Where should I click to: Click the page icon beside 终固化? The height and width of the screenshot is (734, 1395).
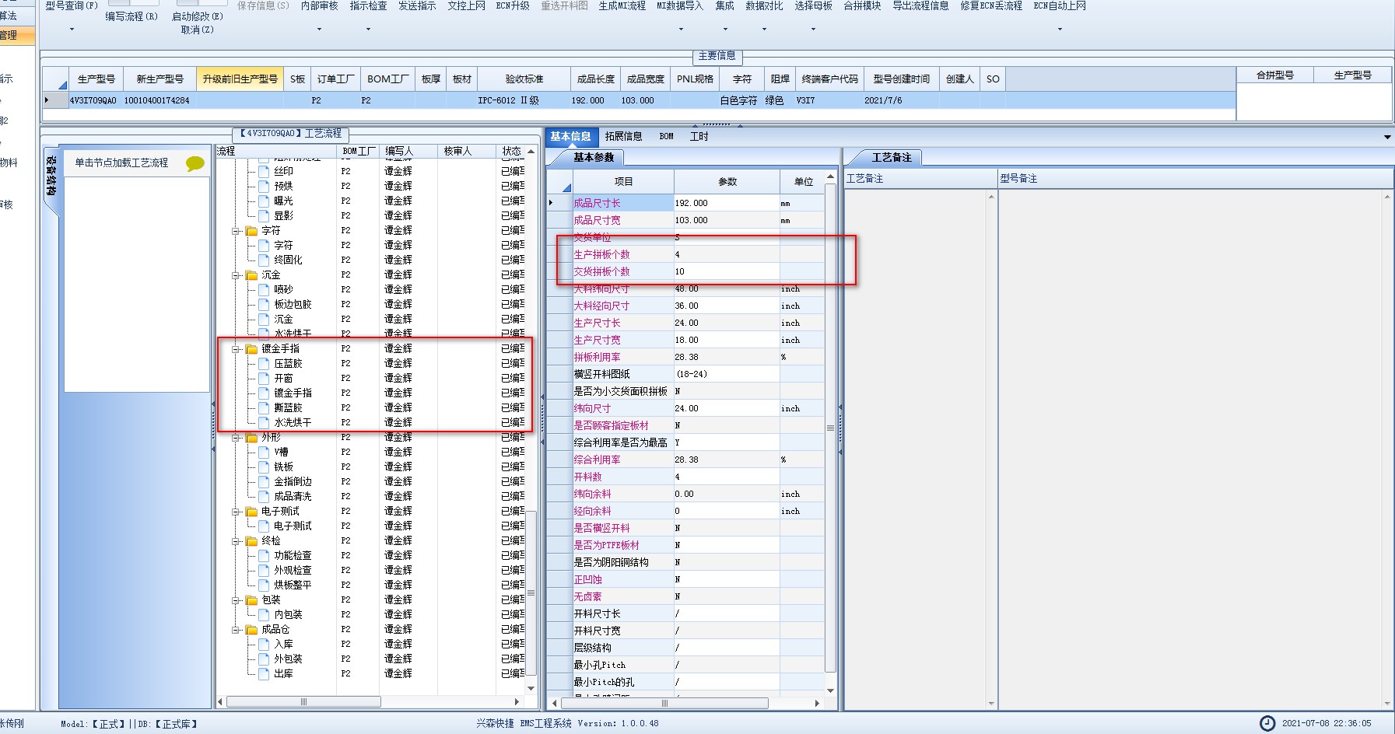[x=264, y=260]
